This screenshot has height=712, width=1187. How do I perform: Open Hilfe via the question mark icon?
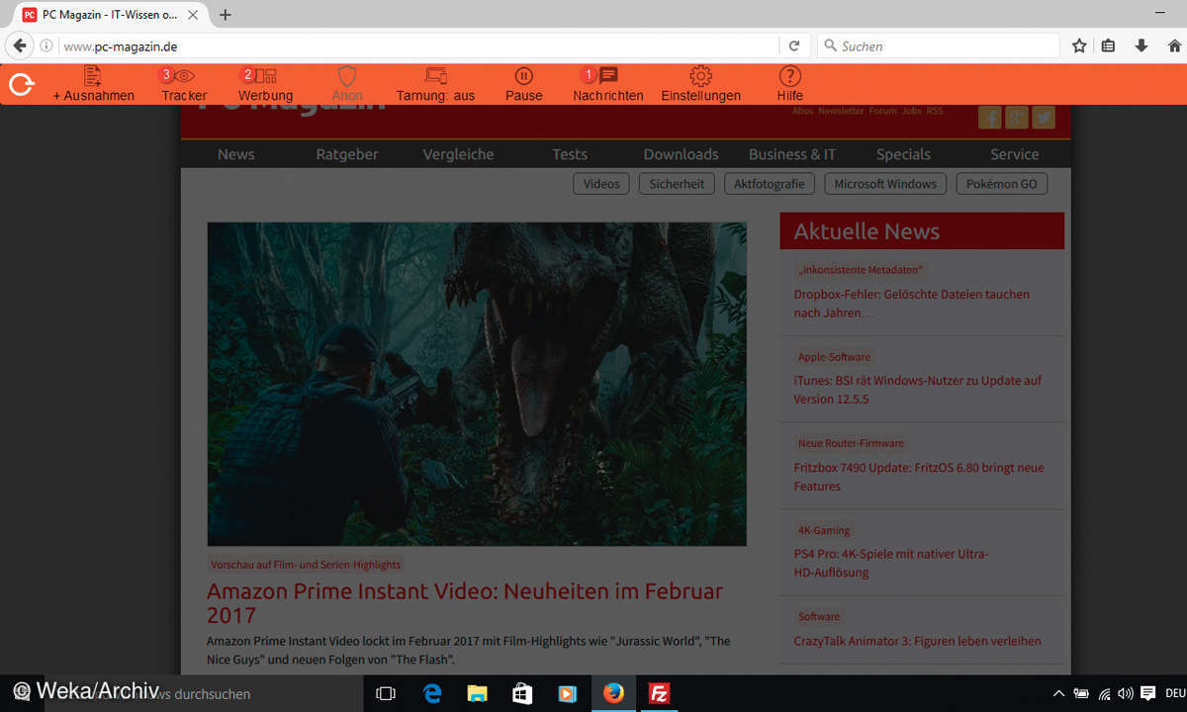click(x=789, y=85)
